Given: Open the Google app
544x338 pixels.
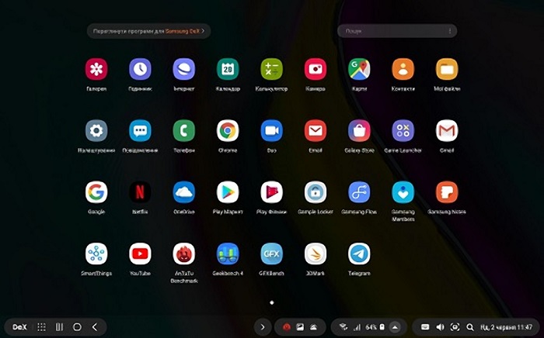Looking at the screenshot, I should click(96, 192).
